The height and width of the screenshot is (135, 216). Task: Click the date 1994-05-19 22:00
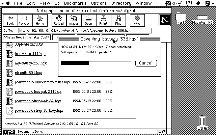tap(87, 101)
